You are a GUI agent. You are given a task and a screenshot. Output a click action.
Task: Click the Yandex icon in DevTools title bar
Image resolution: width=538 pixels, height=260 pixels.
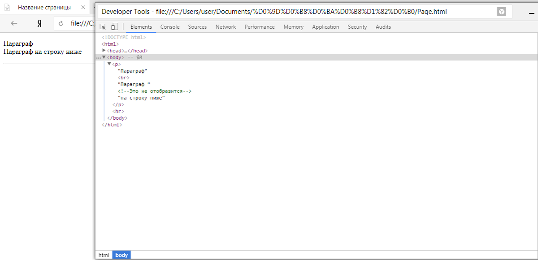[502, 12]
